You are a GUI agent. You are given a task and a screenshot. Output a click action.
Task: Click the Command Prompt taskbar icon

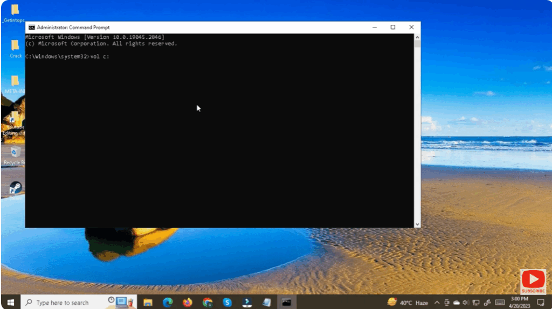point(286,302)
